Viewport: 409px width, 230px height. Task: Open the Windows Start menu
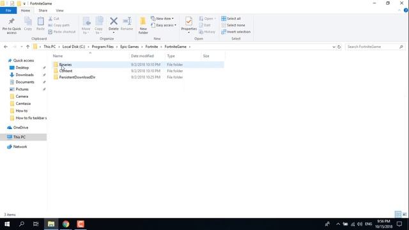pos(7,224)
